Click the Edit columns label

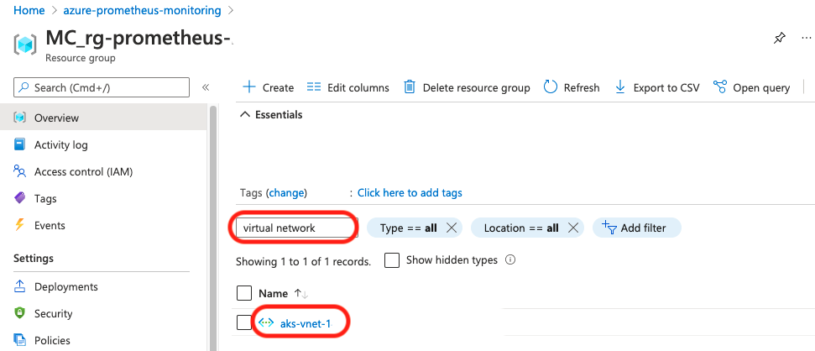(358, 87)
